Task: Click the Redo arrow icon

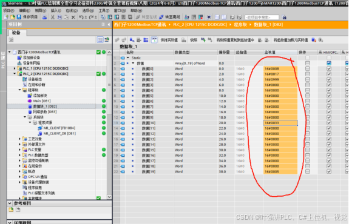Action: (91, 17)
